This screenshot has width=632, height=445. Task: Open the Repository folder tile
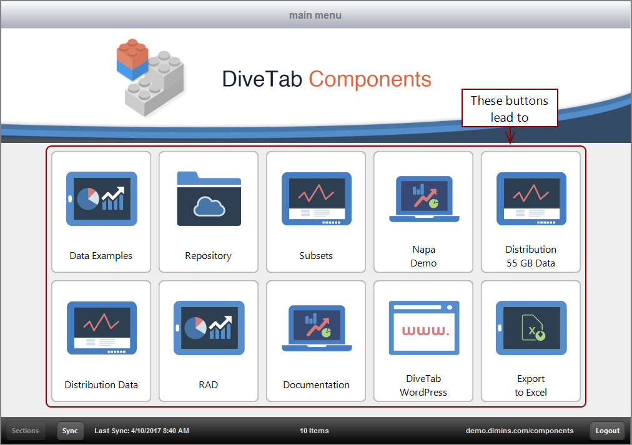tap(208, 211)
